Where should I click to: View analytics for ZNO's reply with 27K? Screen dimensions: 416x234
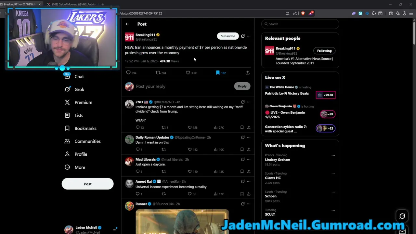[x=216, y=127]
